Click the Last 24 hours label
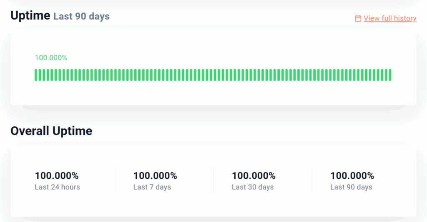Image resolution: width=427 pixels, height=222 pixels. point(57,187)
